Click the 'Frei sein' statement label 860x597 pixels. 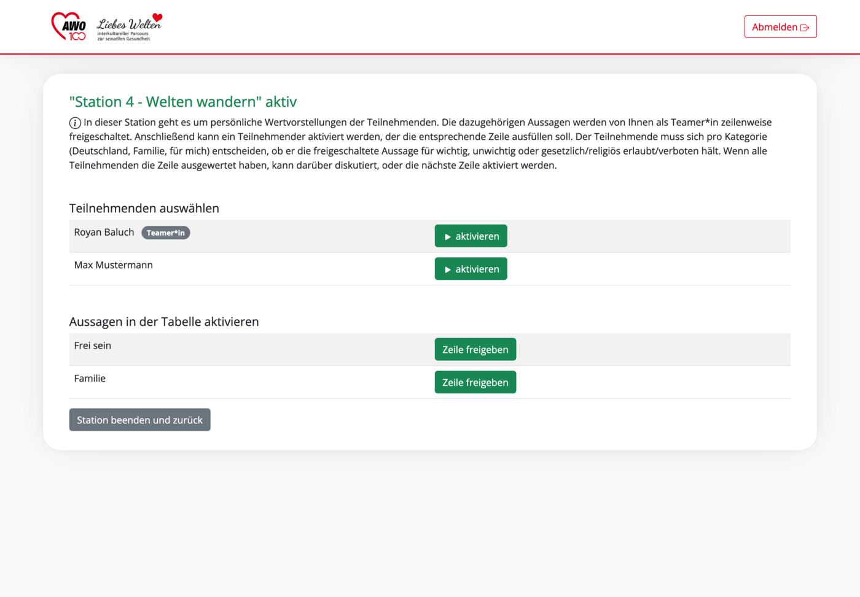point(93,345)
